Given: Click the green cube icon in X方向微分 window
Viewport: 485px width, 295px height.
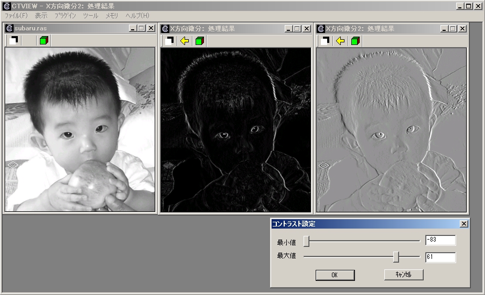Looking at the screenshot, I should [x=199, y=41].
